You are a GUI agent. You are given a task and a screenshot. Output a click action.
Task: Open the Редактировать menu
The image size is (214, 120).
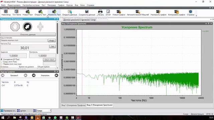(14, 5)
